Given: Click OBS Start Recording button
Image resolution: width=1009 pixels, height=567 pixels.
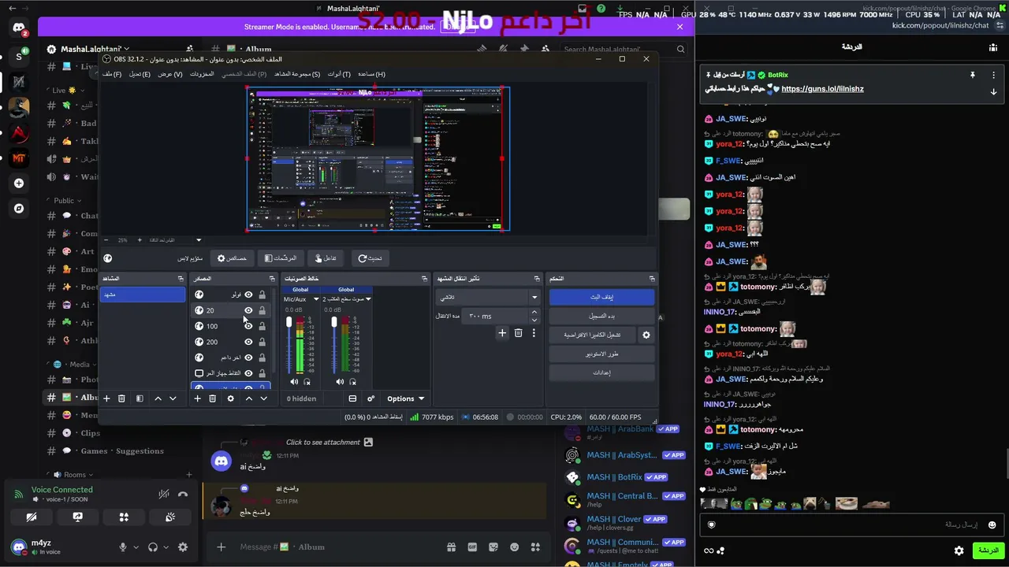Looking at the screenshot, I should 601,316.
